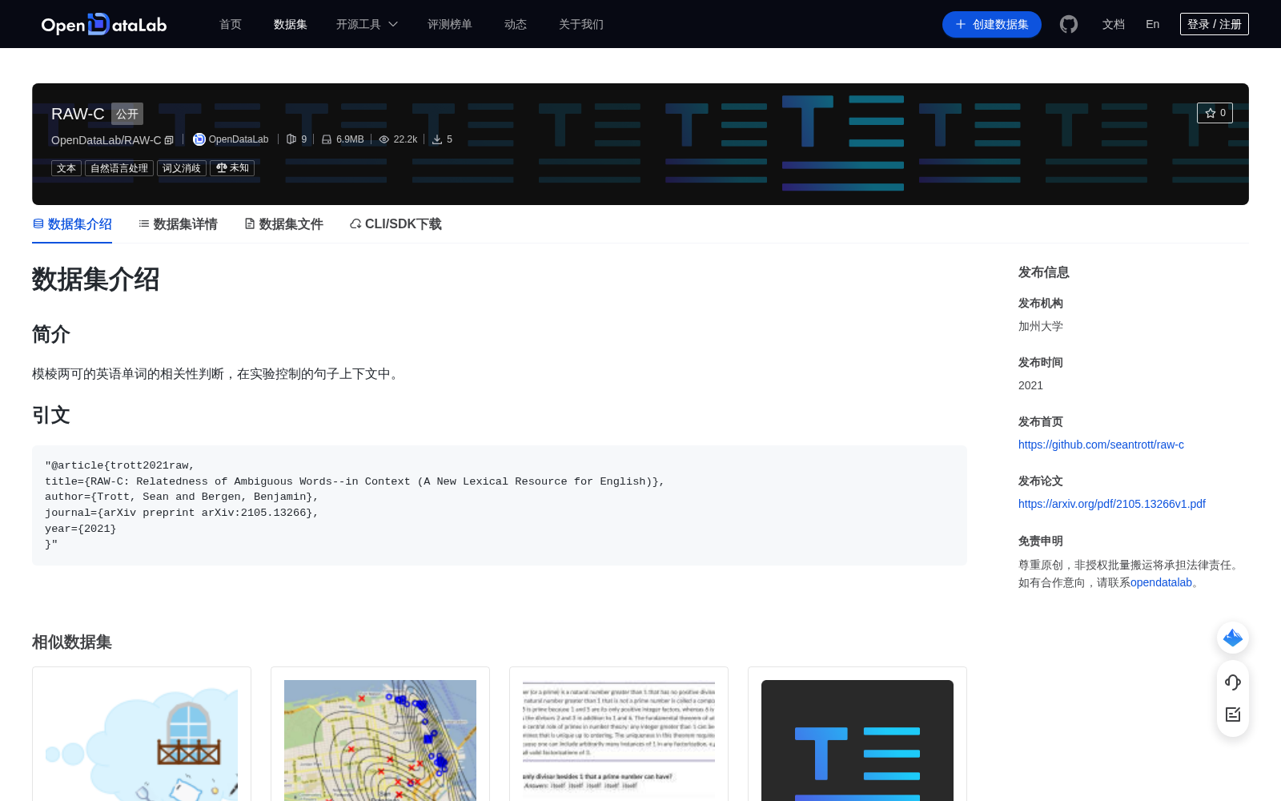
Task: Open 文档 in the header
Action: (1114, 24)
